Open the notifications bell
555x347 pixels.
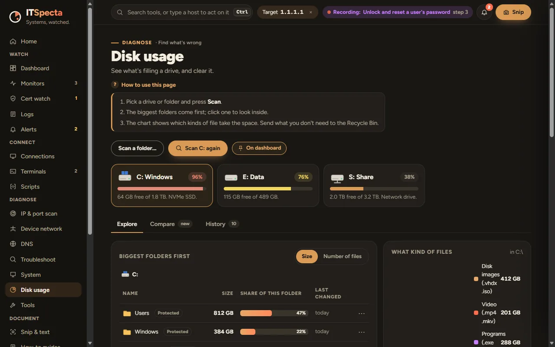click(x=484, y=12)
